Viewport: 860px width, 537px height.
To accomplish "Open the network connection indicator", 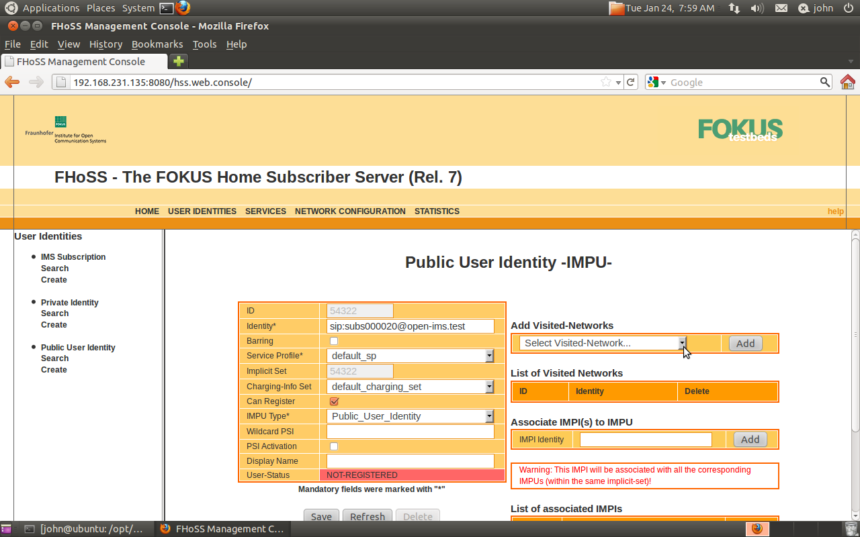I will pos(734,8).
